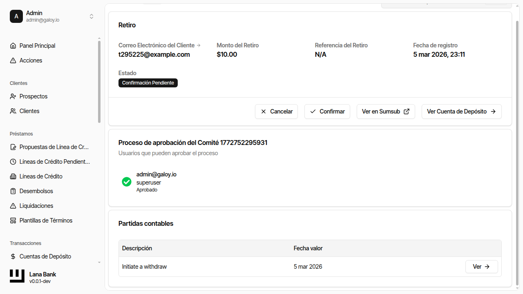Open Liquidaciones in the sidebar
Viewport: 523px width, 294px height.
(36, 206)
